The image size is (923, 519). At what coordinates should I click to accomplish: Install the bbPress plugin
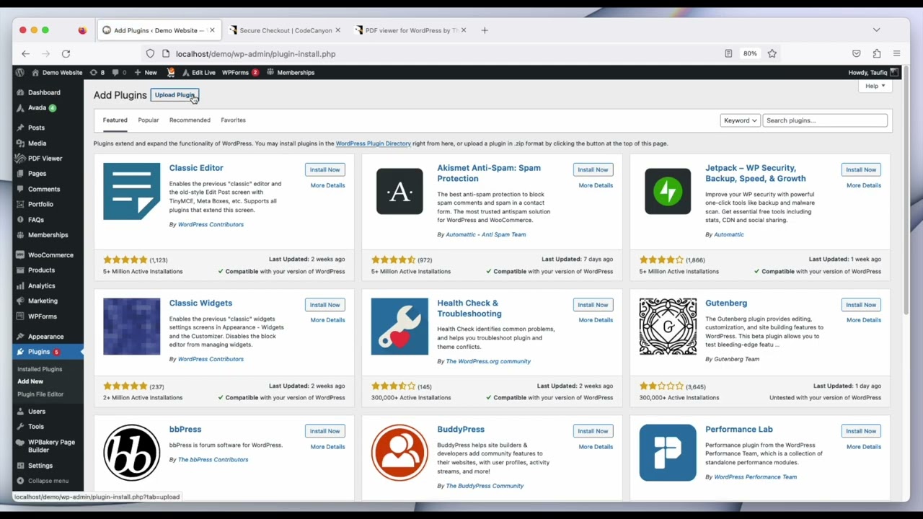point(324,431)
